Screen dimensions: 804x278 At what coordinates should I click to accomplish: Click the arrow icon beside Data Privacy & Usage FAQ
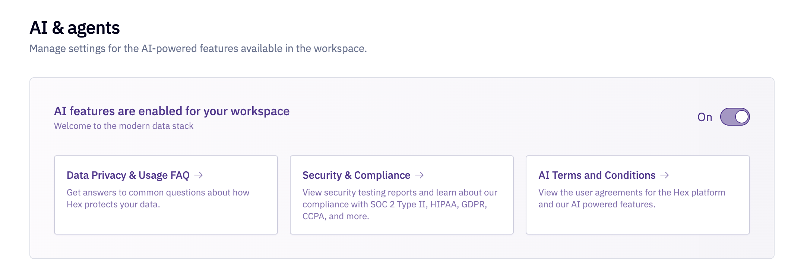tap(199, 175)
